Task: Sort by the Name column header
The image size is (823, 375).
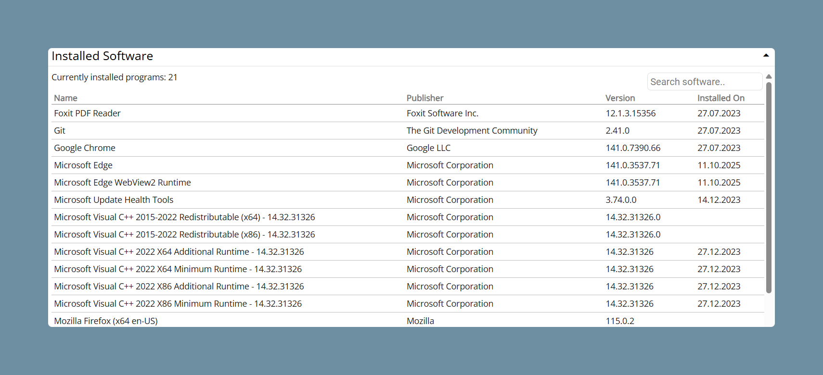Action: pos(66,98)
